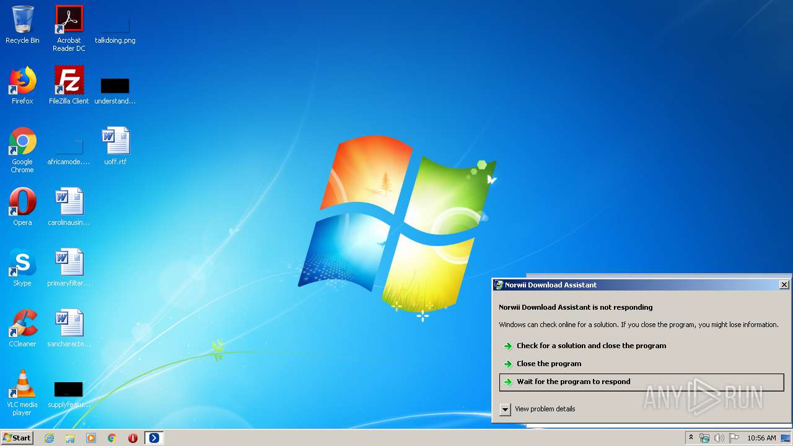
Task: Open Windows Media Player from the taskbar
Action: click(91, 438)
